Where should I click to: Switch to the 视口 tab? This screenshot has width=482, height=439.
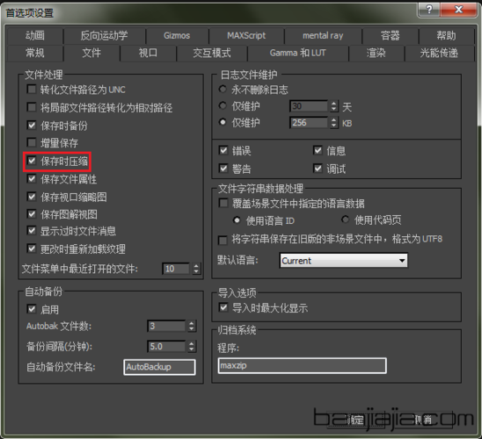point(148,53)
